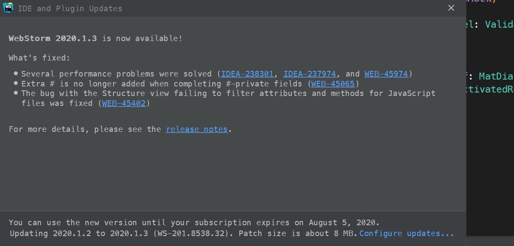The image size is (514, 246).
Task: Click the bullet before 'Extra # is no longer'
Action: (x=16, y=83)
